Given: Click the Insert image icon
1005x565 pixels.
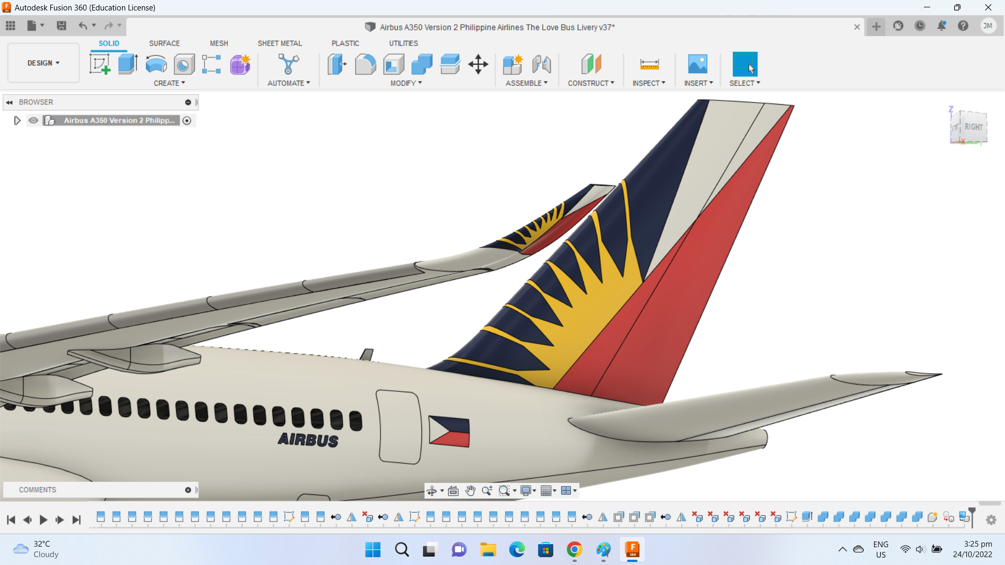Looking at the screenshot, I should coord(698,64).
